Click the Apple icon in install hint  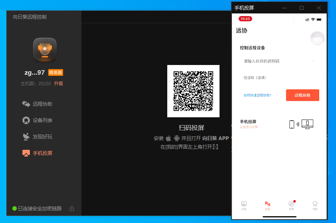click(x=168, y=138)
